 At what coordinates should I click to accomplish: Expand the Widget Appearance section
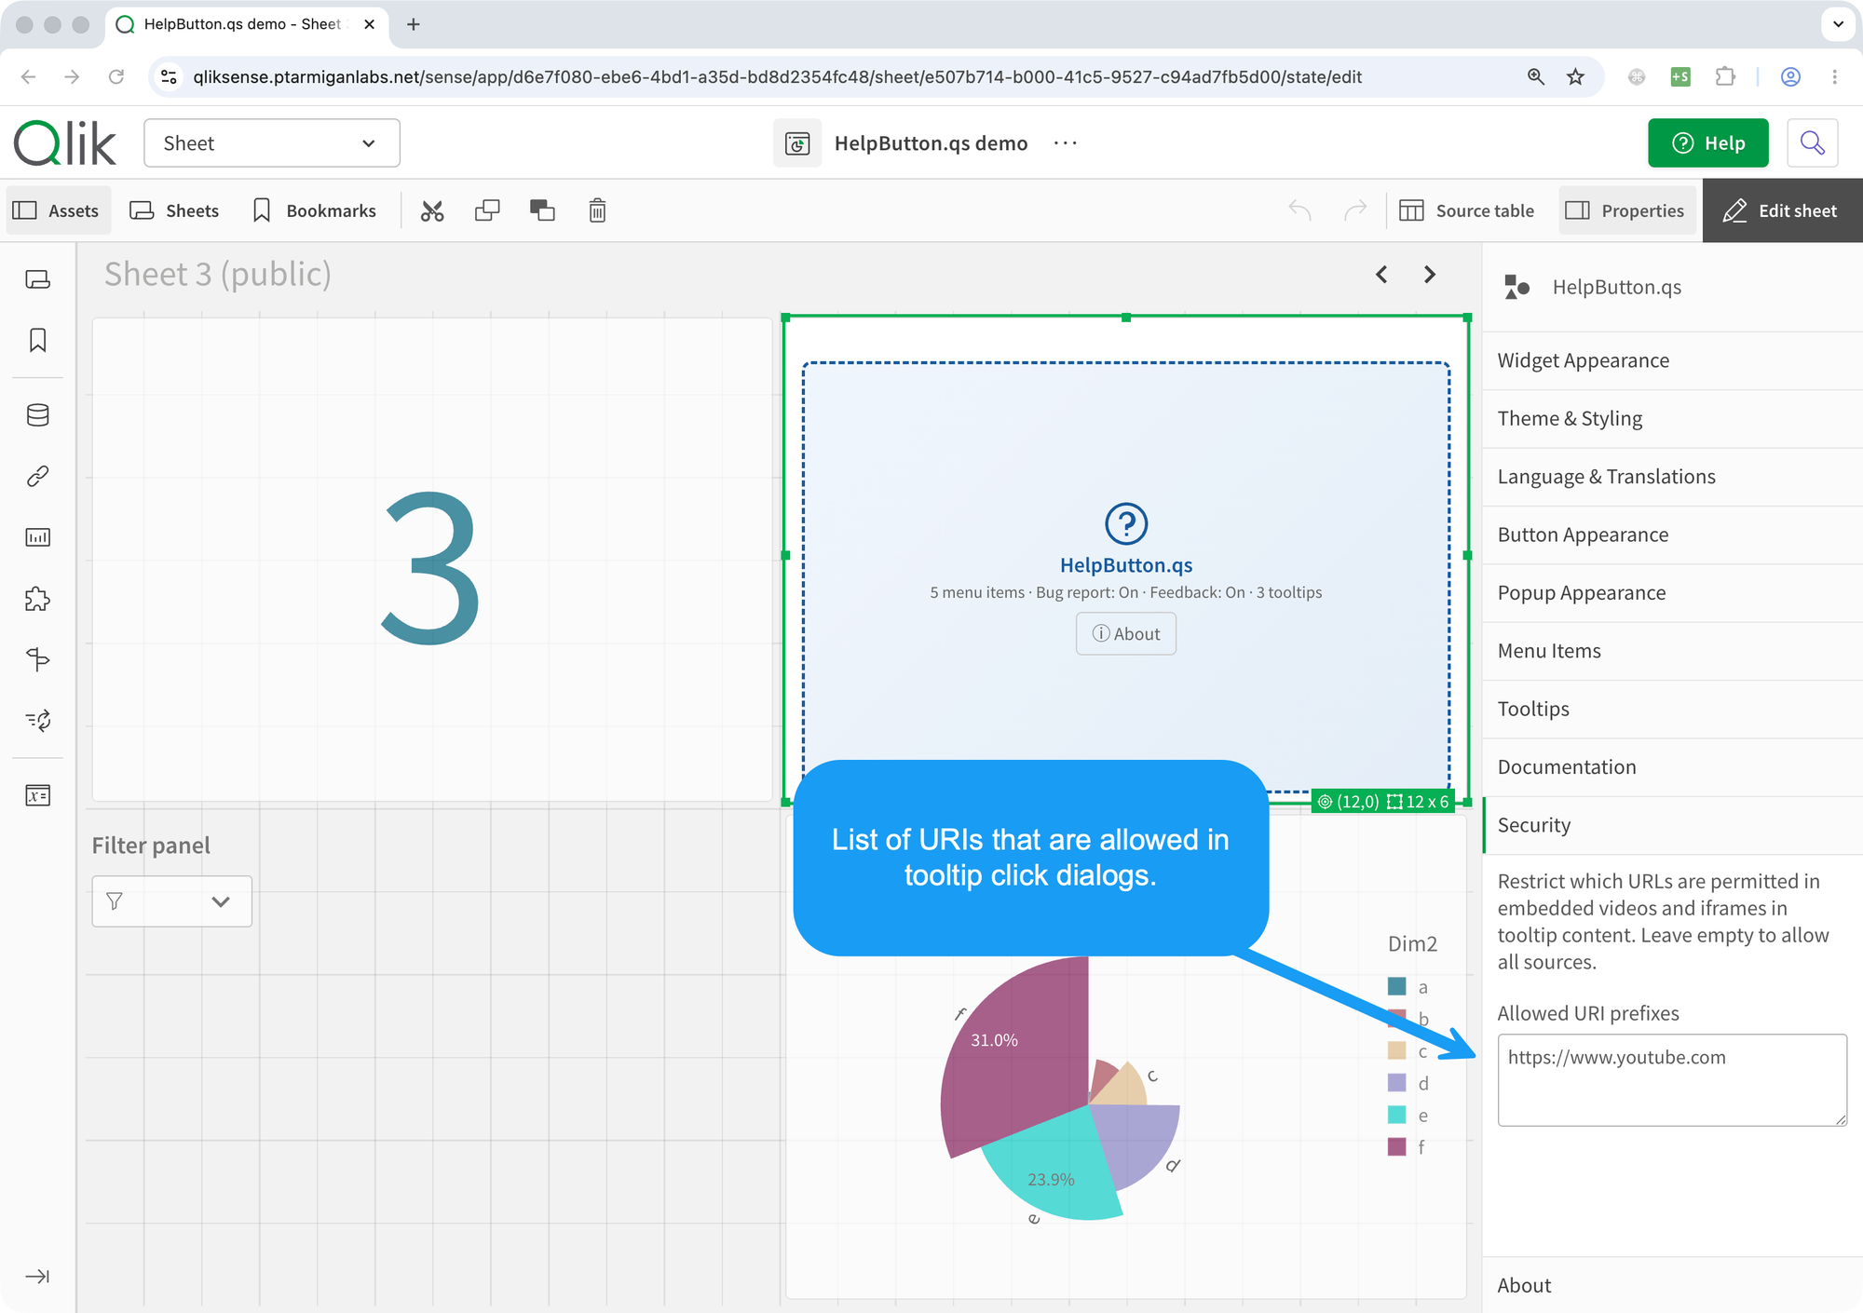coord(1673,360)
